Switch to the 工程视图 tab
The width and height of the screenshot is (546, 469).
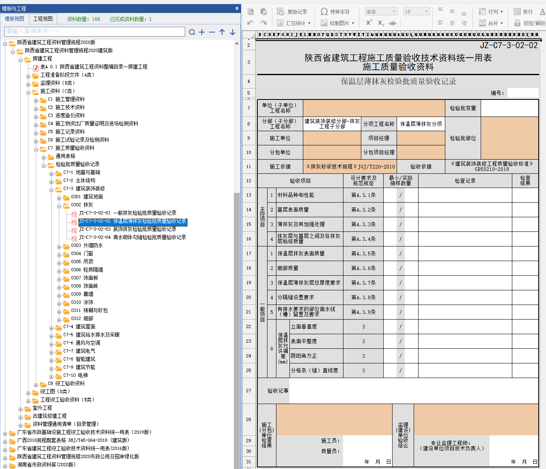43,19
